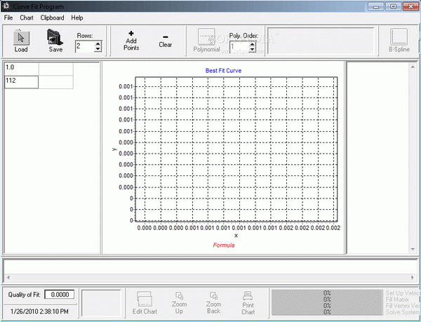Viewport: 421px width, 322px height.
Task: Open the File menu
Action: pos(8,17)
